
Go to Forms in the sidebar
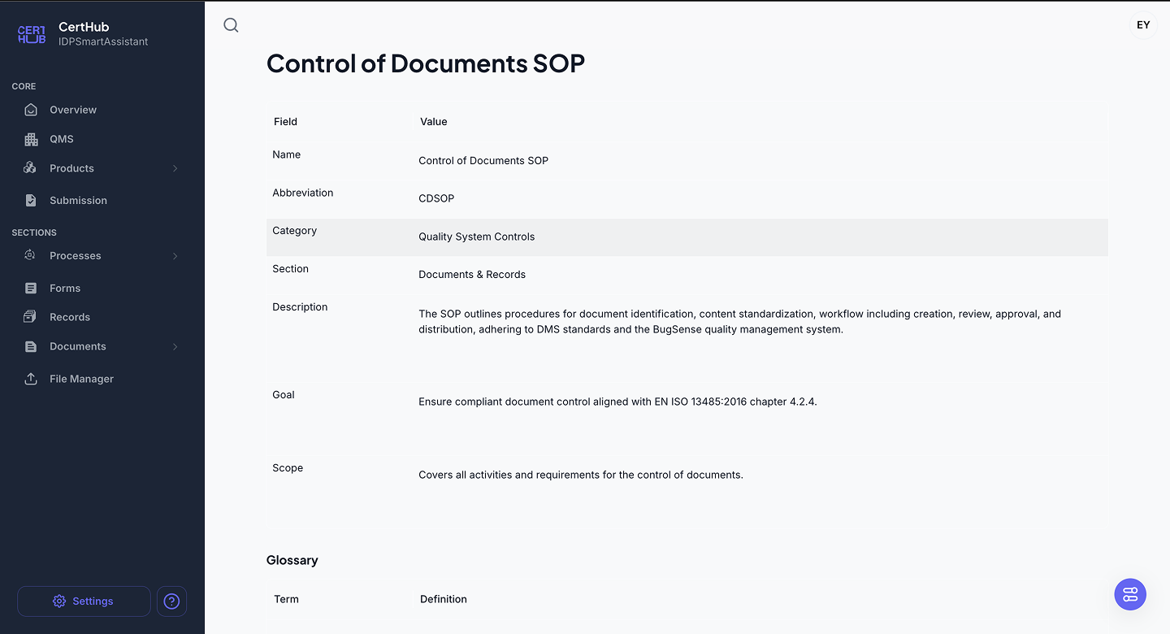click(65, 289)
